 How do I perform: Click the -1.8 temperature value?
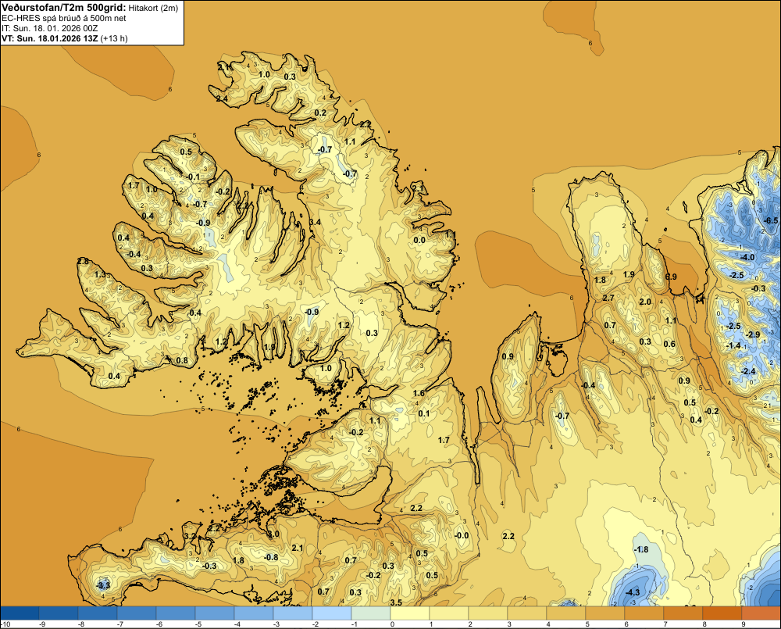coord(641,549)
